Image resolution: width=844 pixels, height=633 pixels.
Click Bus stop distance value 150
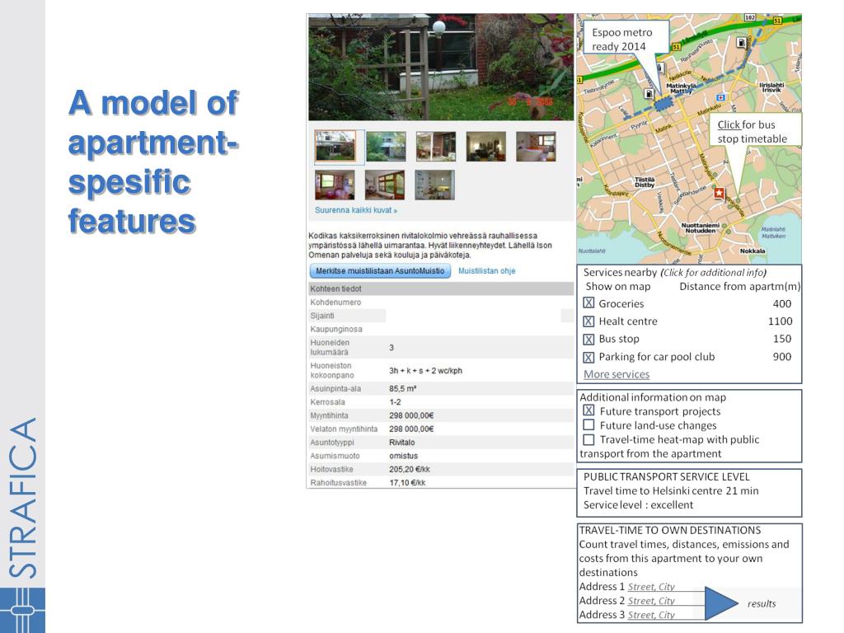[x=782, y=339]
